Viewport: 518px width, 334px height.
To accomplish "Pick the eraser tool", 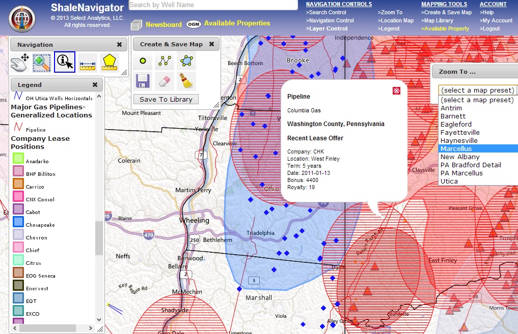I will click(165, 81).
